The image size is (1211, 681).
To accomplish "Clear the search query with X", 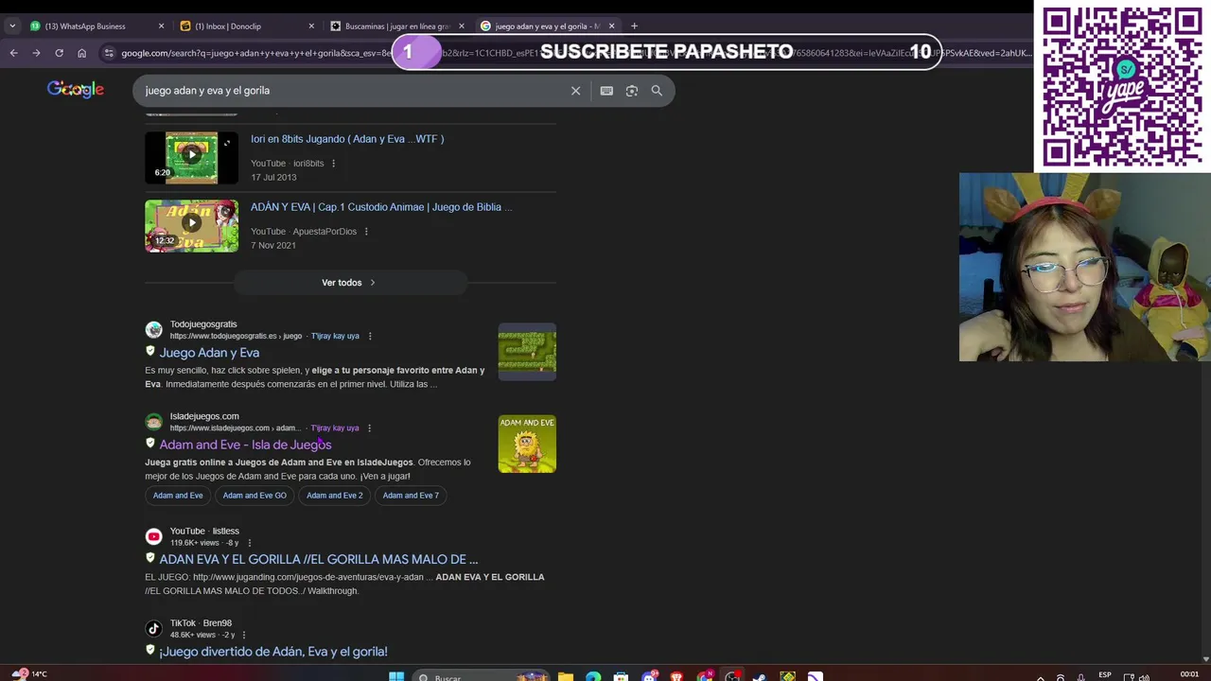I will 575,91.
